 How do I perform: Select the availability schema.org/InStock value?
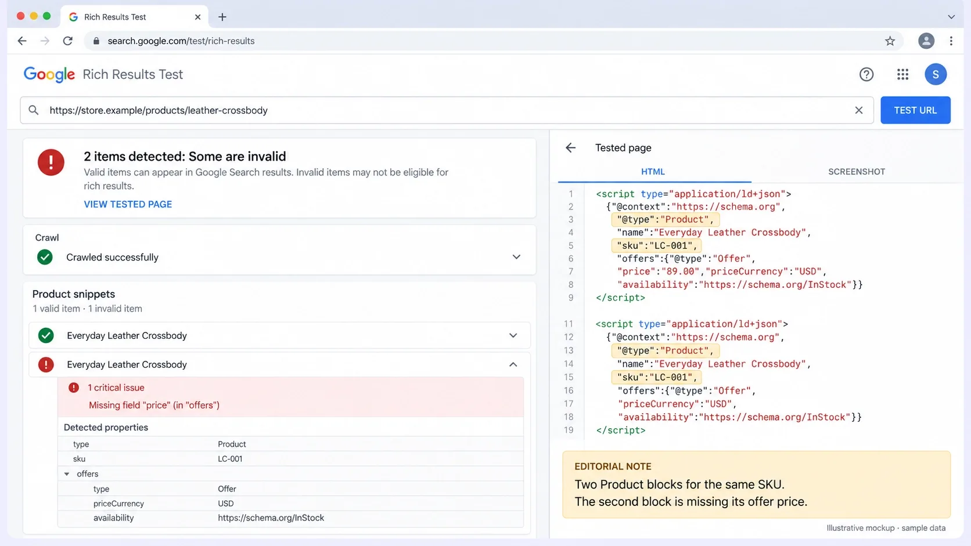[x=271, y=518]
